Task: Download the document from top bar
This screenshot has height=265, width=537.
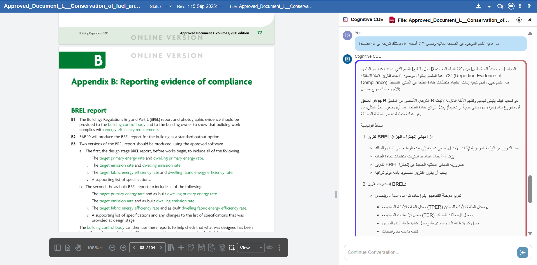Action: [478, 6]
